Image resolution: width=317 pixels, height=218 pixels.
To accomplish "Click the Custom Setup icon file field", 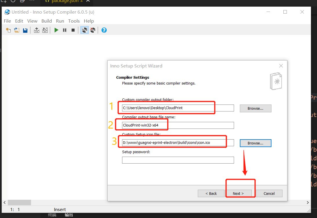I will pyautogui.click(x=178, y=143).
